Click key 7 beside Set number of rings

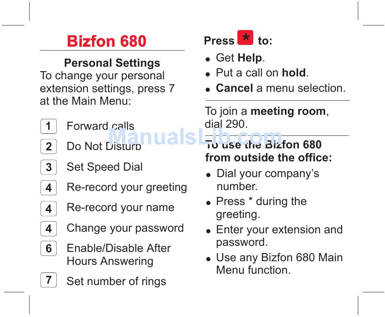pyautogui.click(x=49, y=280)
